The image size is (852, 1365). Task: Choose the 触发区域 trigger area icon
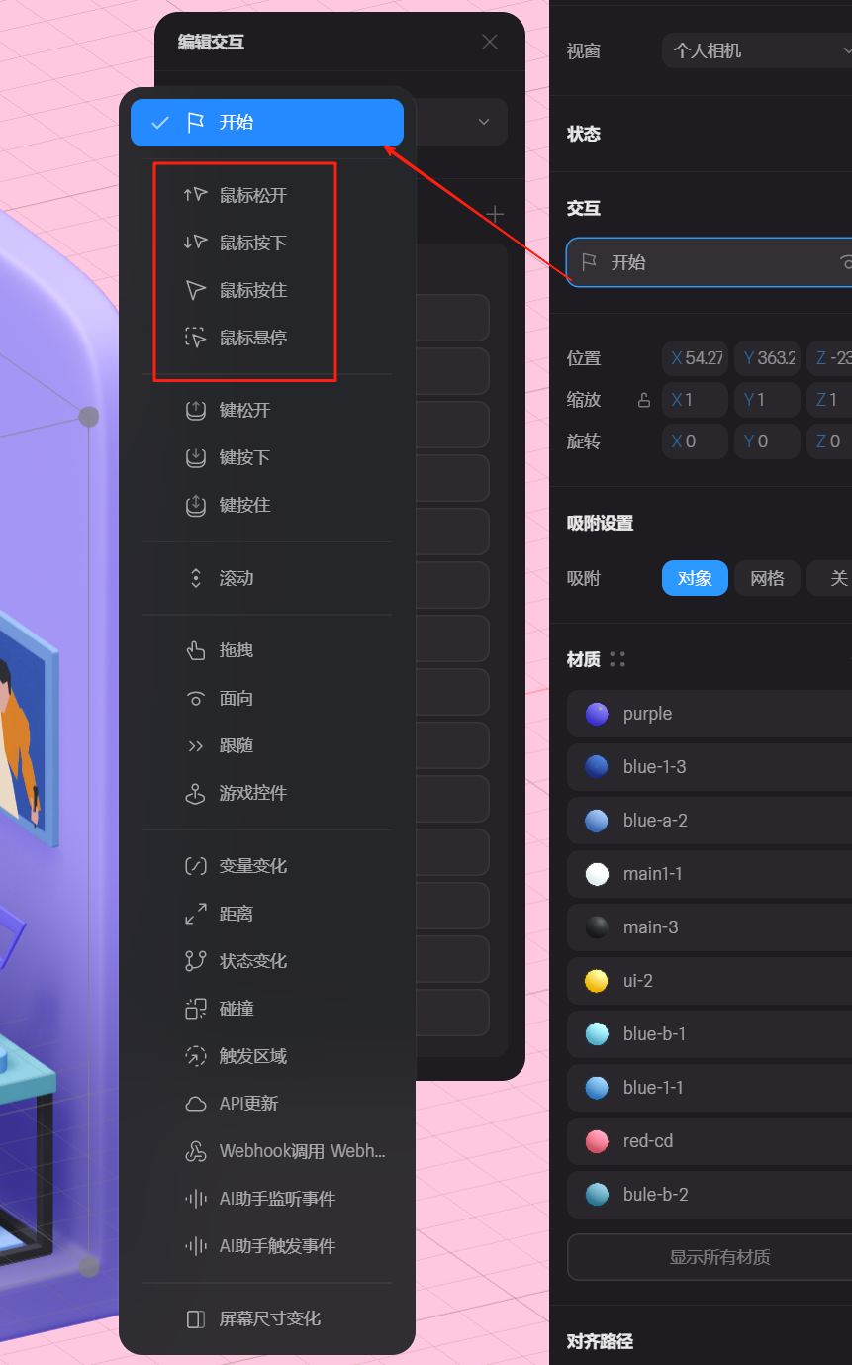pyautogui.click(x=196, y=1056)
